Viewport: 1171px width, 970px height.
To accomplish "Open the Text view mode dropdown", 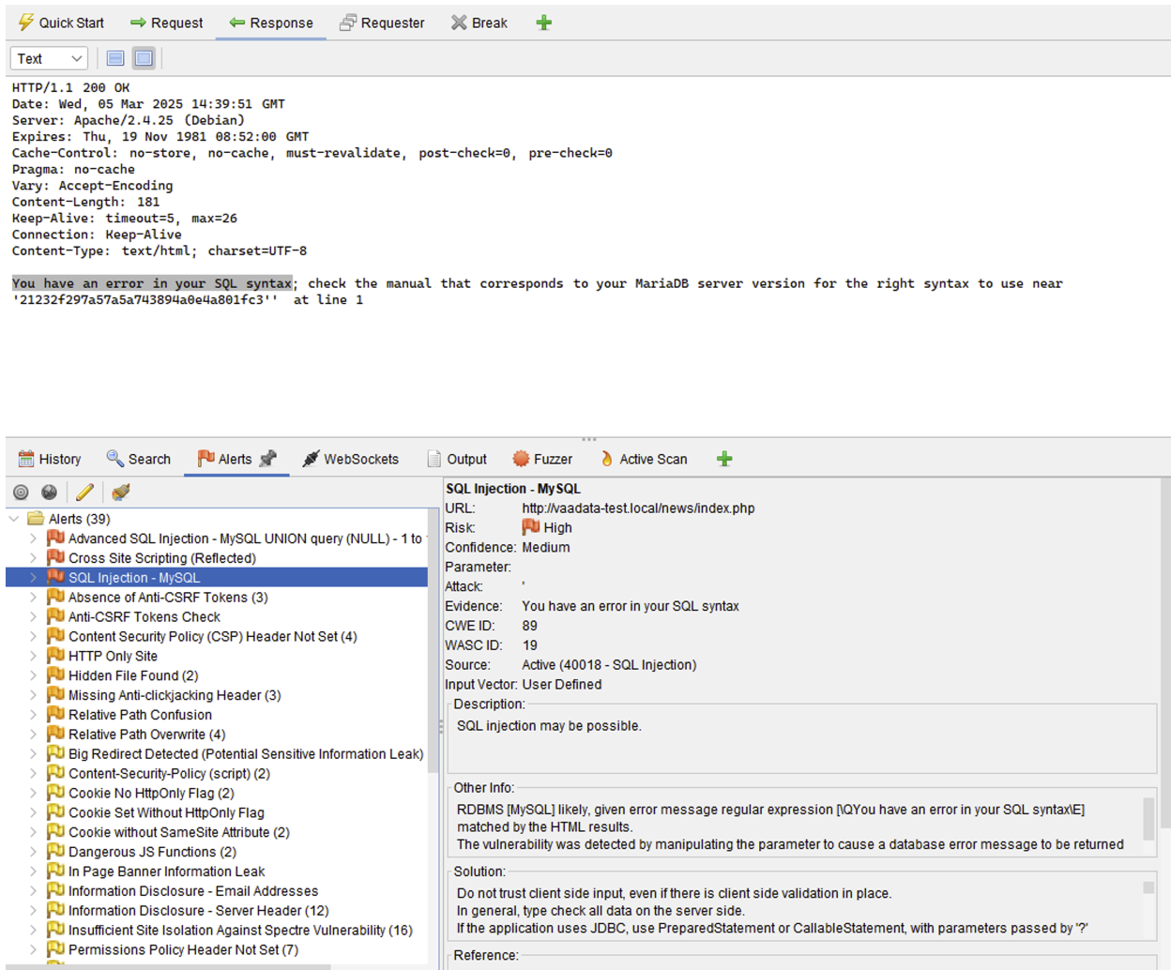I will tap(47, 57).
